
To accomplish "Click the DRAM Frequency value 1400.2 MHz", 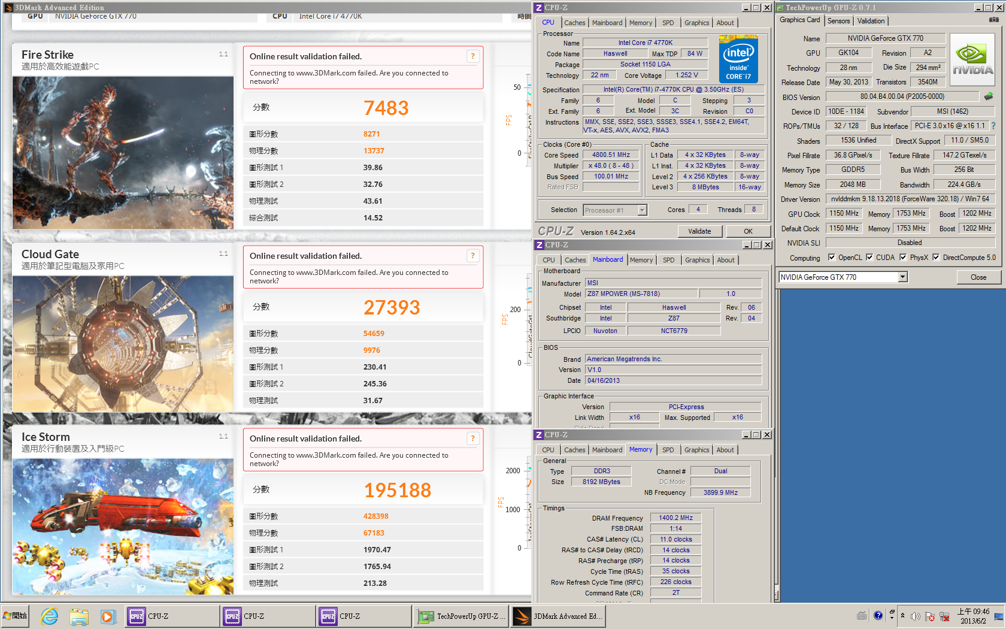I will pos(675,518).
